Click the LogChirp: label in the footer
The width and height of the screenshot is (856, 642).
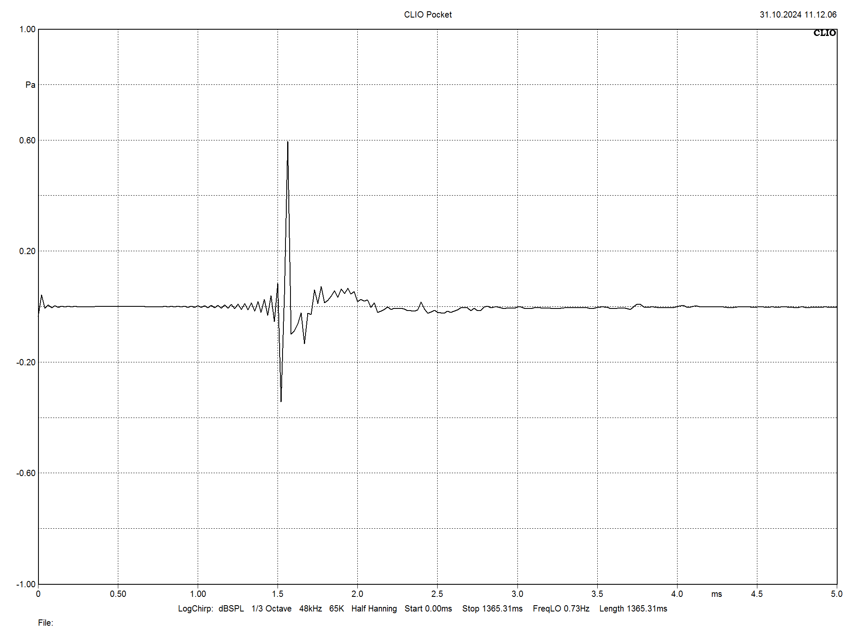click(196, 609)
